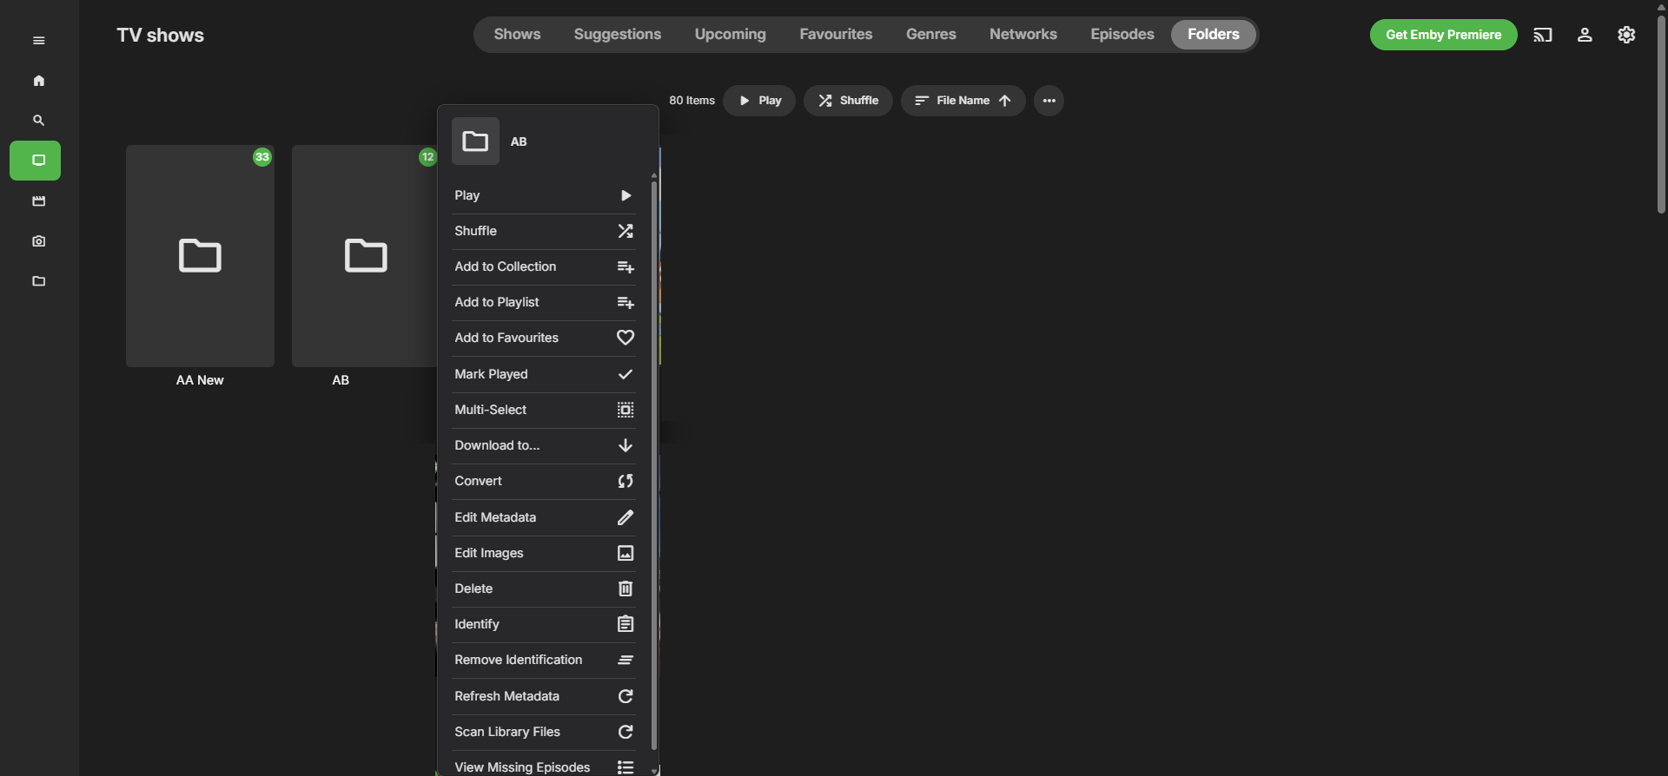The width and height of the screenshot is (1668, 776).
Task: Click the context menu scrollbar
Action: click(654, 460)
